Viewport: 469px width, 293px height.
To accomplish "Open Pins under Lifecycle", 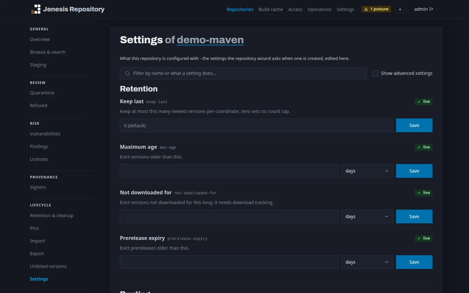I will [x=35, y=228].
